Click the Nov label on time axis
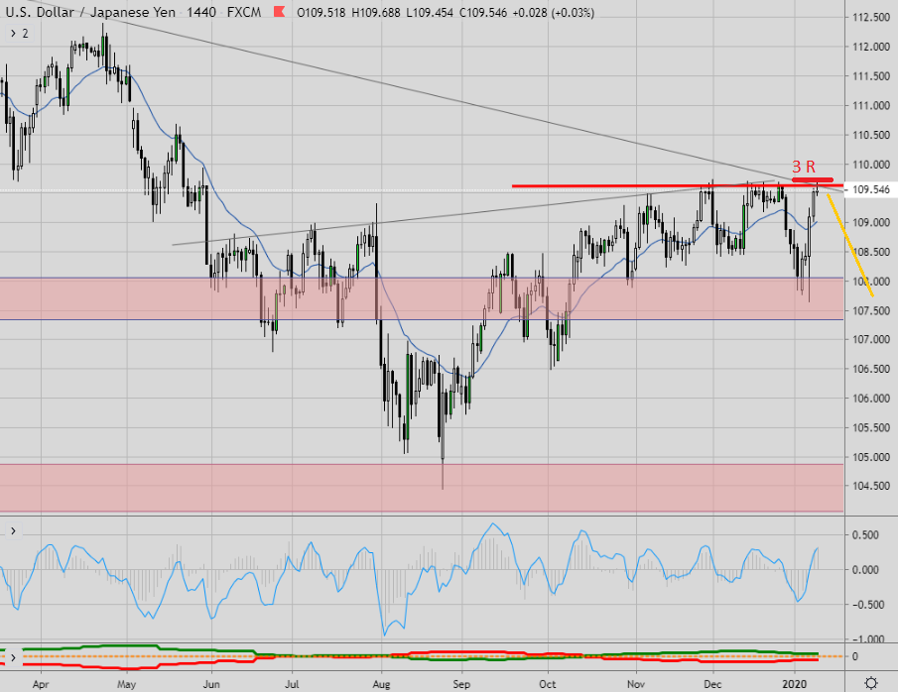Screen dimensions: 898x692 pos(636,684)
